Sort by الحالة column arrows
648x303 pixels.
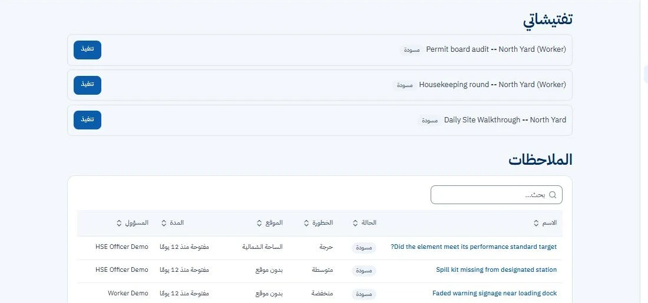[355, 223]
